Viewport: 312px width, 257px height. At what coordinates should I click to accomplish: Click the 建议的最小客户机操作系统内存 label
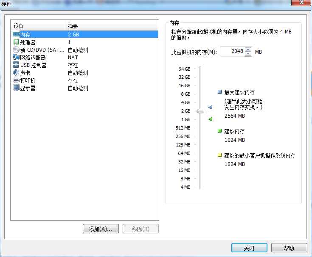point(260,155)
